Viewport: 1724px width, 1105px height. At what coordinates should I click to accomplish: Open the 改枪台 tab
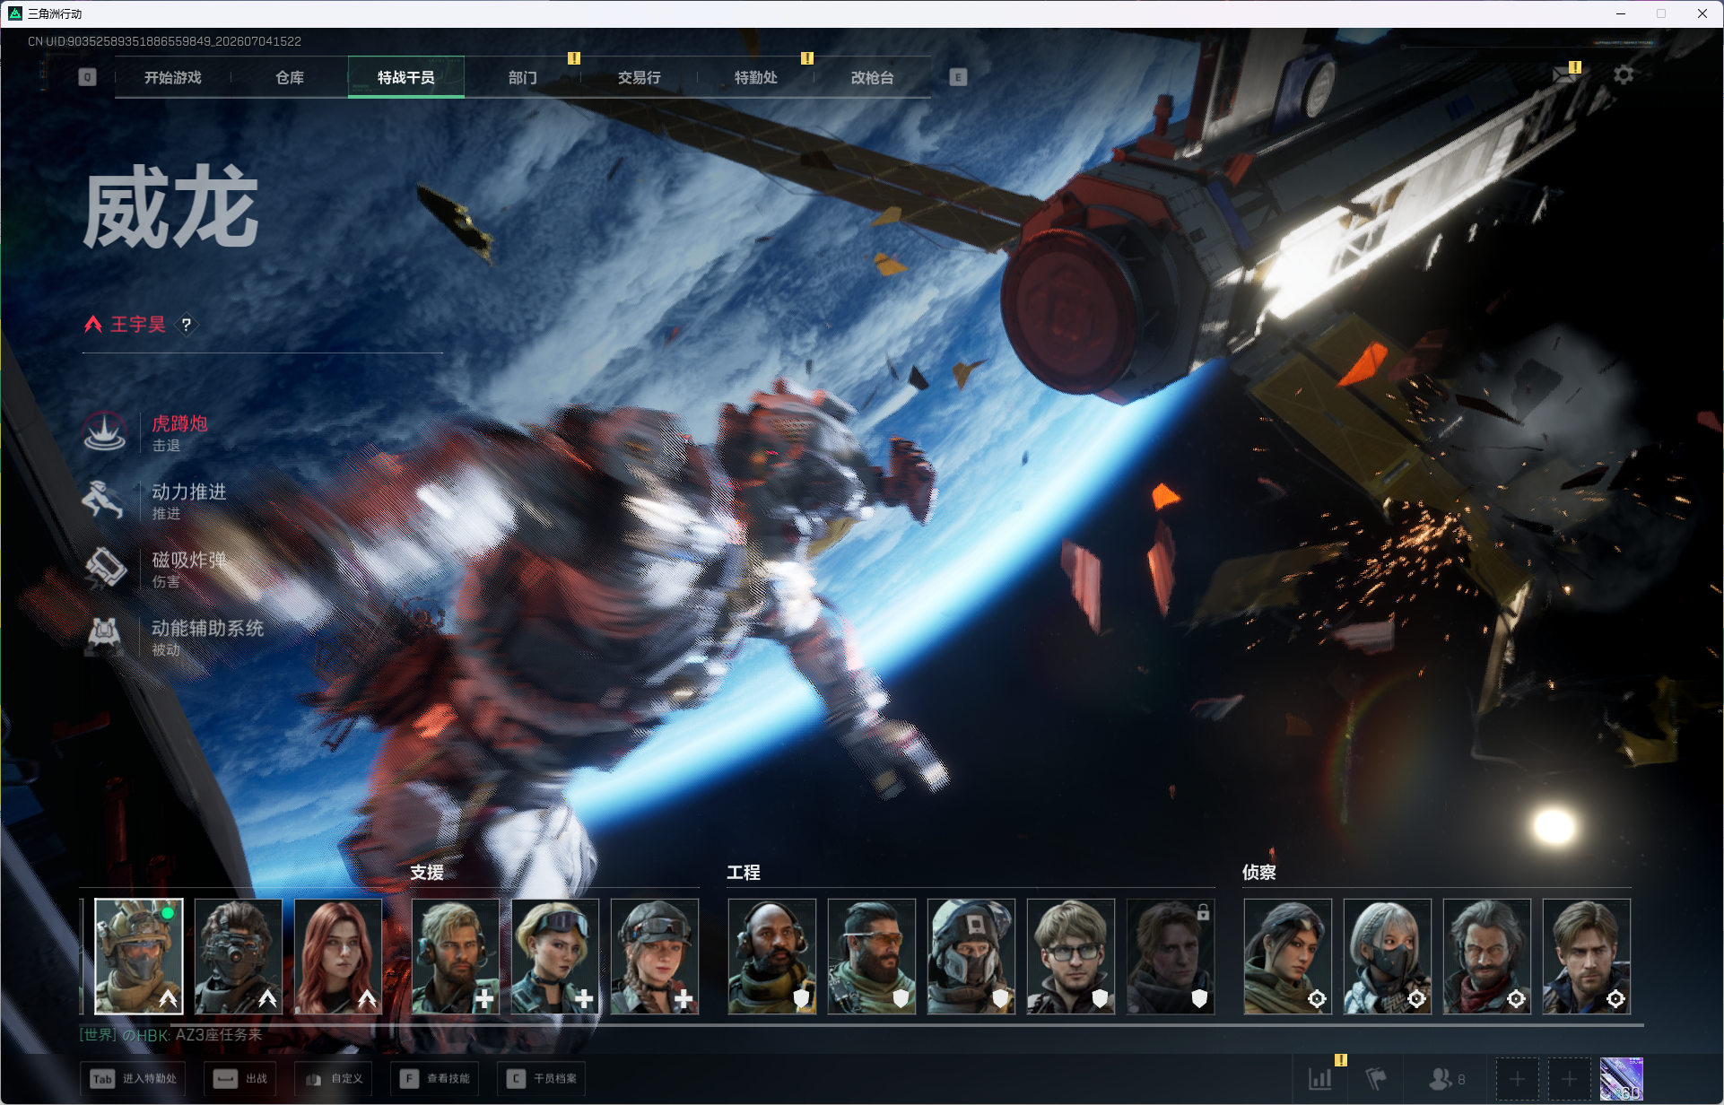coord(873,77)
